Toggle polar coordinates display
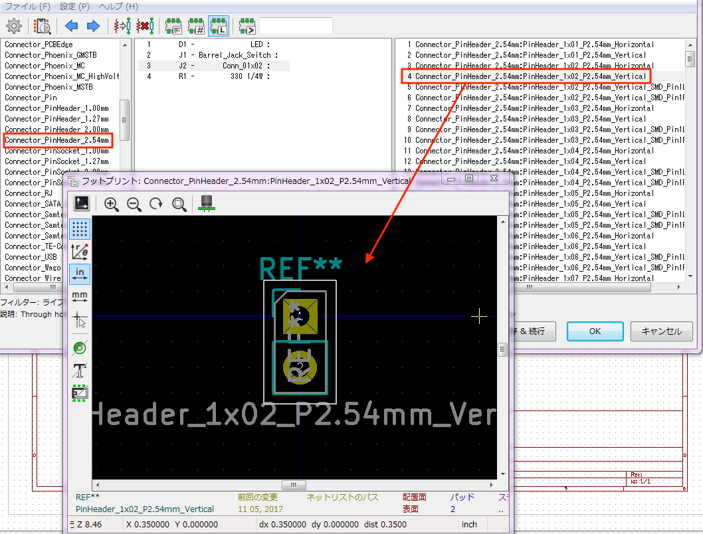 (80, 251)
